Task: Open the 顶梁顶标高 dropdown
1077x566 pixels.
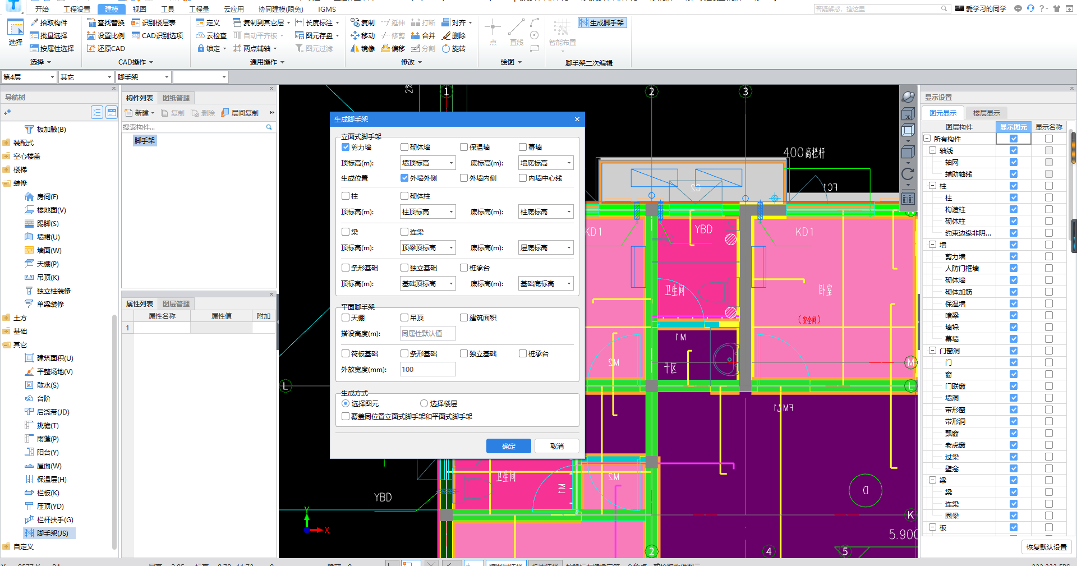Action: coord(427,247)
